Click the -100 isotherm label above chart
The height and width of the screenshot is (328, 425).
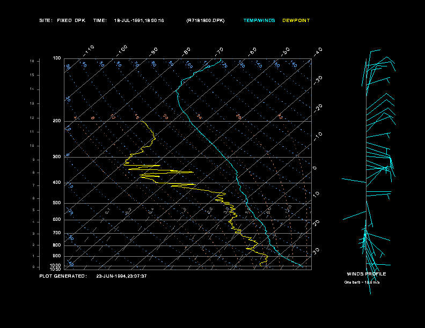click(122, 51)
